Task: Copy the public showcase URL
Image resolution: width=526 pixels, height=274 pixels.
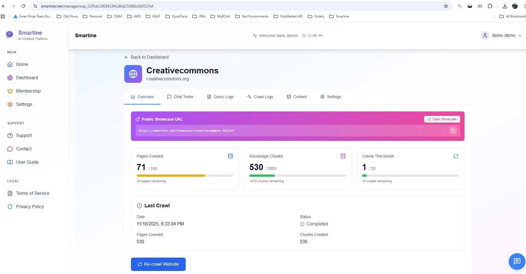Action: pyautogui.click(x=453, y=131)
